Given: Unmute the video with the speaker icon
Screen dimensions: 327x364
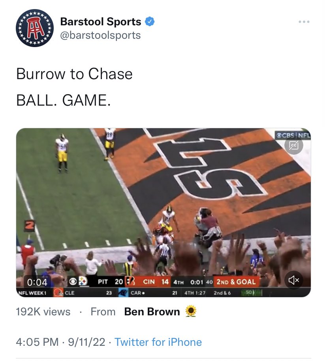Looking at the screenshot, I should pyautogui.click(x=293, y=280).
